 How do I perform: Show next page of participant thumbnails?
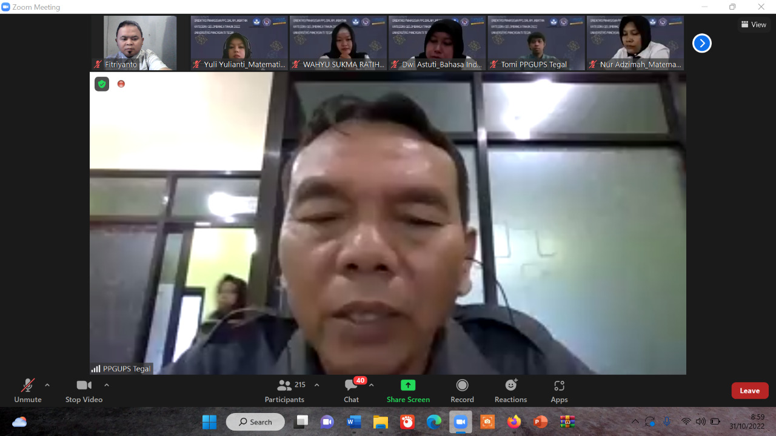(701, 43)
